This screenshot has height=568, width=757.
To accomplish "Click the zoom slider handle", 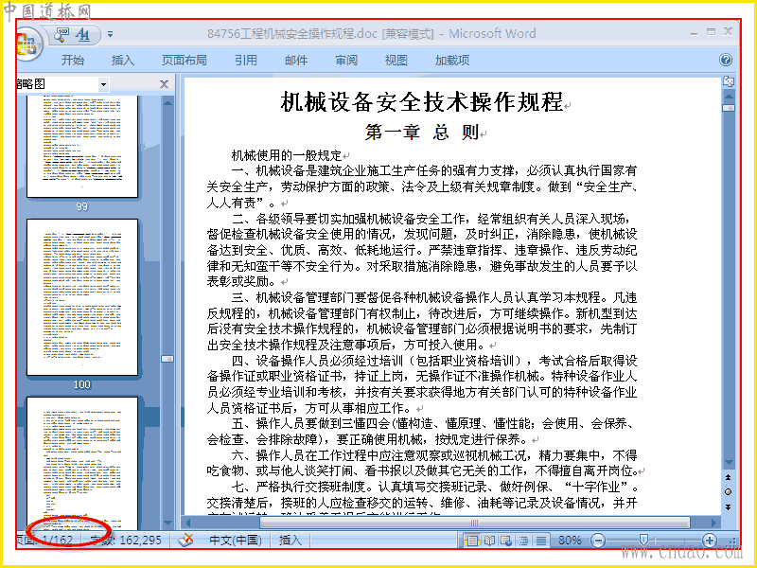I will 643,539.
